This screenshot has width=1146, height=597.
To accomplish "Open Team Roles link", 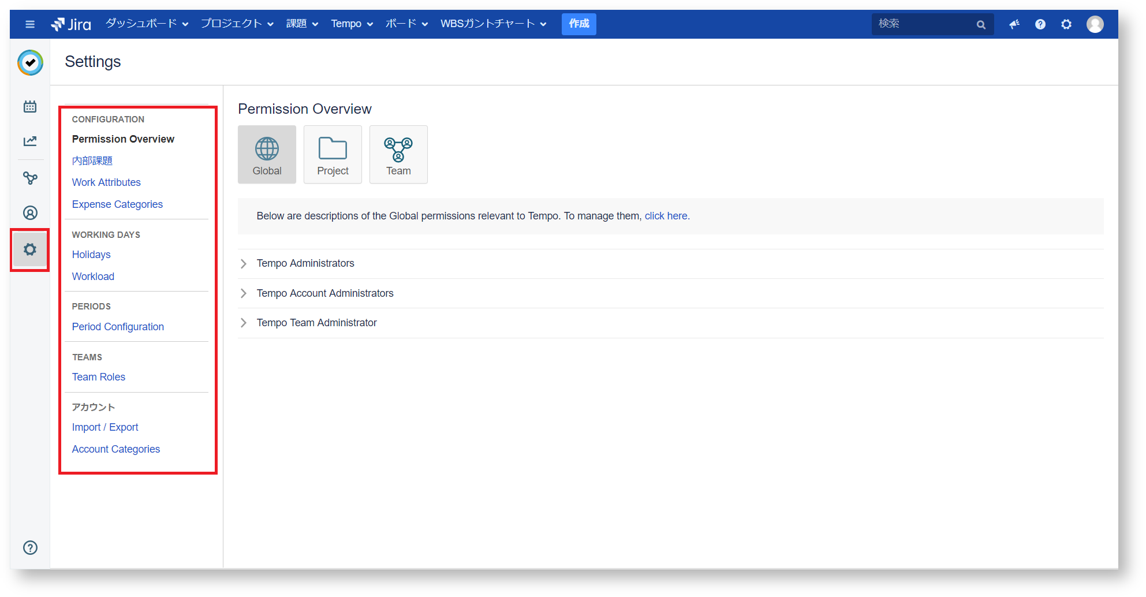I will tap(99, 377).
